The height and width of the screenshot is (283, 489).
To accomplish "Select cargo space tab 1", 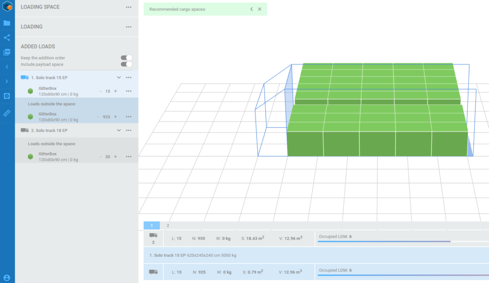I will click(x=152, y=226).
